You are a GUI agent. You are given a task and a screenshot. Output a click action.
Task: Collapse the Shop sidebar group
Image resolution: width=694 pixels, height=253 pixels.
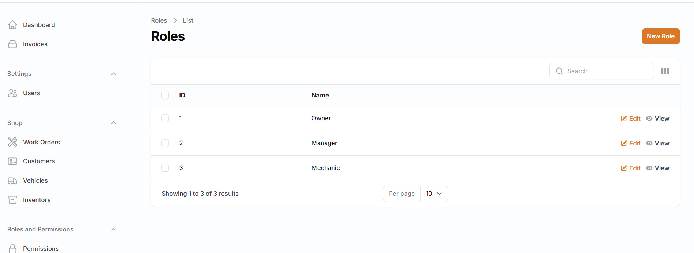point(114,123)
